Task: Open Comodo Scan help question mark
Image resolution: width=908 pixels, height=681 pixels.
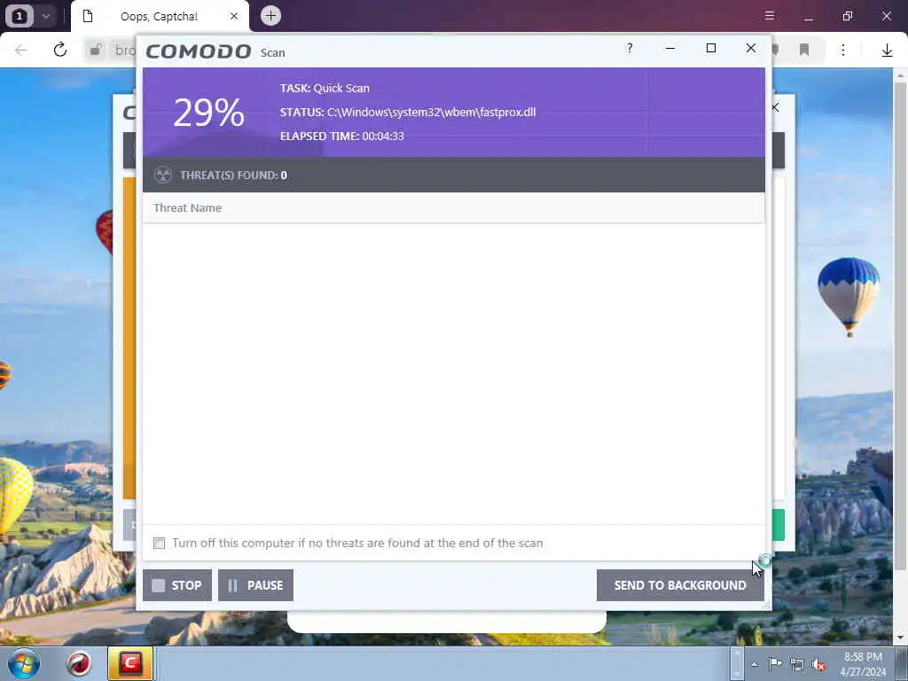Action: (630, 49)
